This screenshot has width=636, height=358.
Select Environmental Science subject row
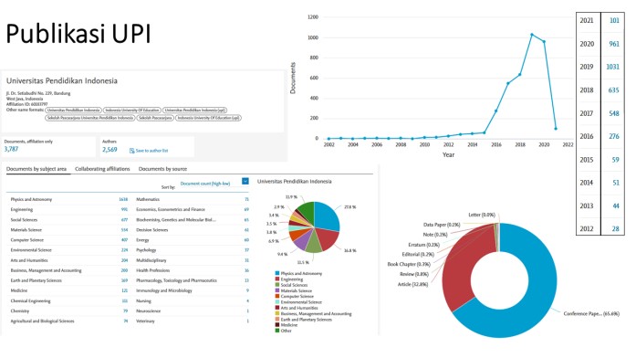coord(69,250)
